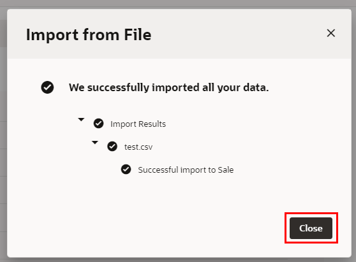Click the dimmed backdrop strip above the dialog
356x262 pixels.
point(178,4)
